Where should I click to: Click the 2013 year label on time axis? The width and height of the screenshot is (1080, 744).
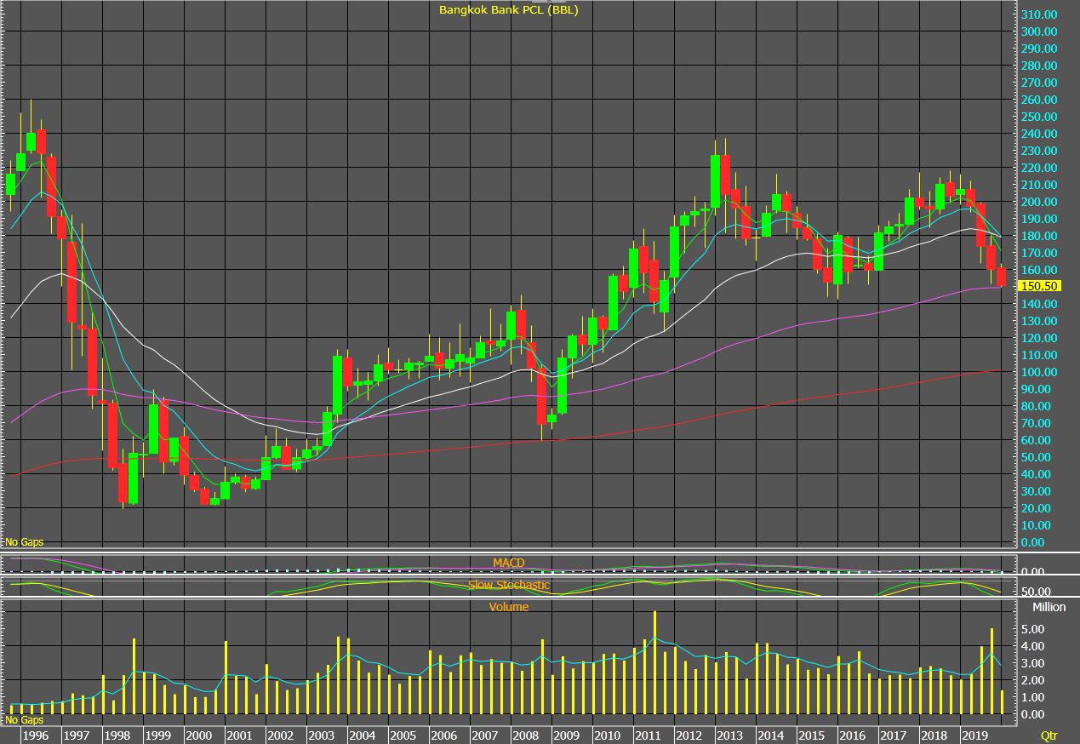729,735
